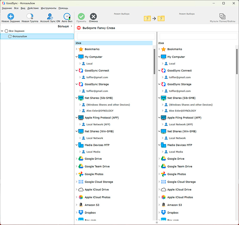
Task: Click Amazon S3 icon in left pane
Action: tap(81, 205)
